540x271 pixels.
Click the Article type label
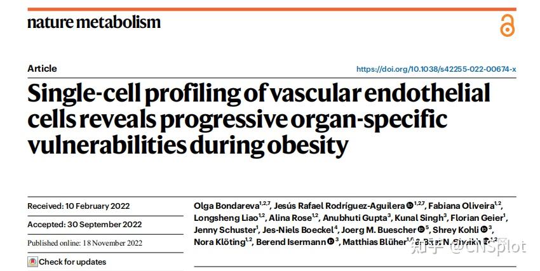coord(42,69)
